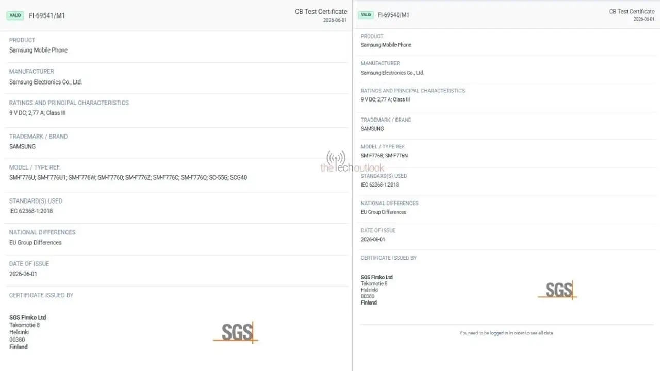Click the SAMSUNG brand value in FI-69541/M1 certificate
Viewport: 660px width, 371px height.
(x=22, y=146)
